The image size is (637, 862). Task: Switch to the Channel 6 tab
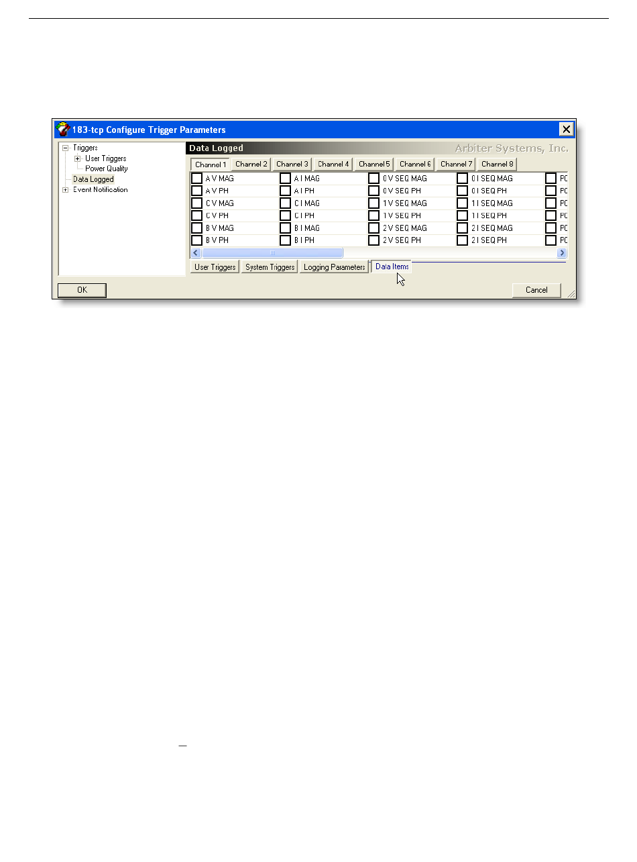tap(415, 164)
